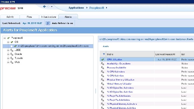Open the CPU Utilization metric link
The image size is (194, 109).
pyautogui.click(x=115, y=59)
